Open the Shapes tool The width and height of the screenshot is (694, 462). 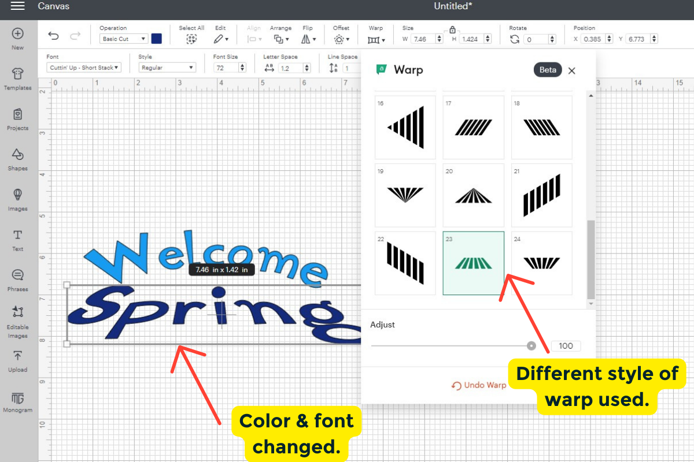17,160
